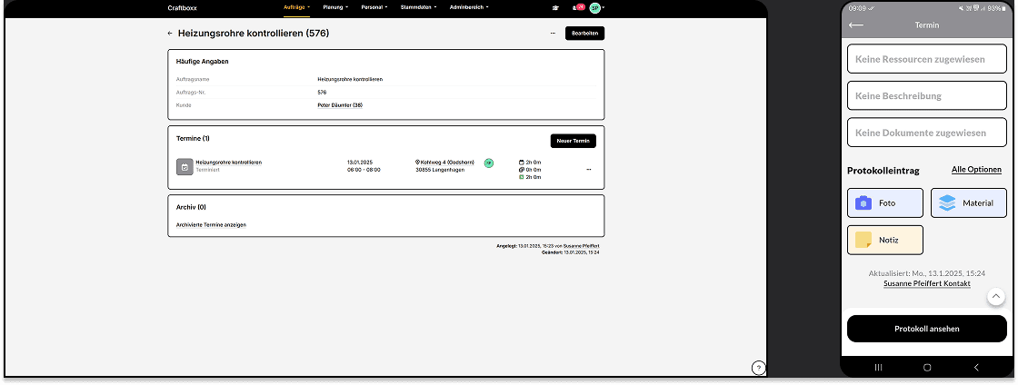
Task: Click the gray calendar icon of the appointment
Action: (185, 166)
